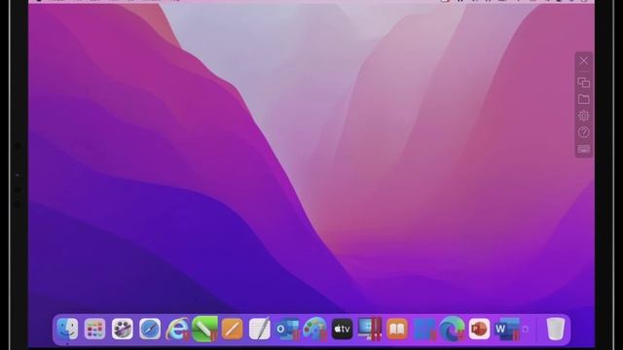Launch Internet Explorer from the dock
This screenshot has height=350, width=623.
click(177, 329)
